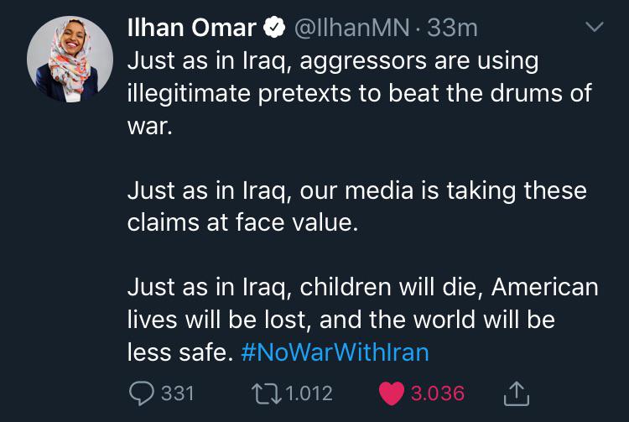This screenshot has width=629, height=422.
Task: Open the Ilhan Omar display name link
Action: click(191, 29)
